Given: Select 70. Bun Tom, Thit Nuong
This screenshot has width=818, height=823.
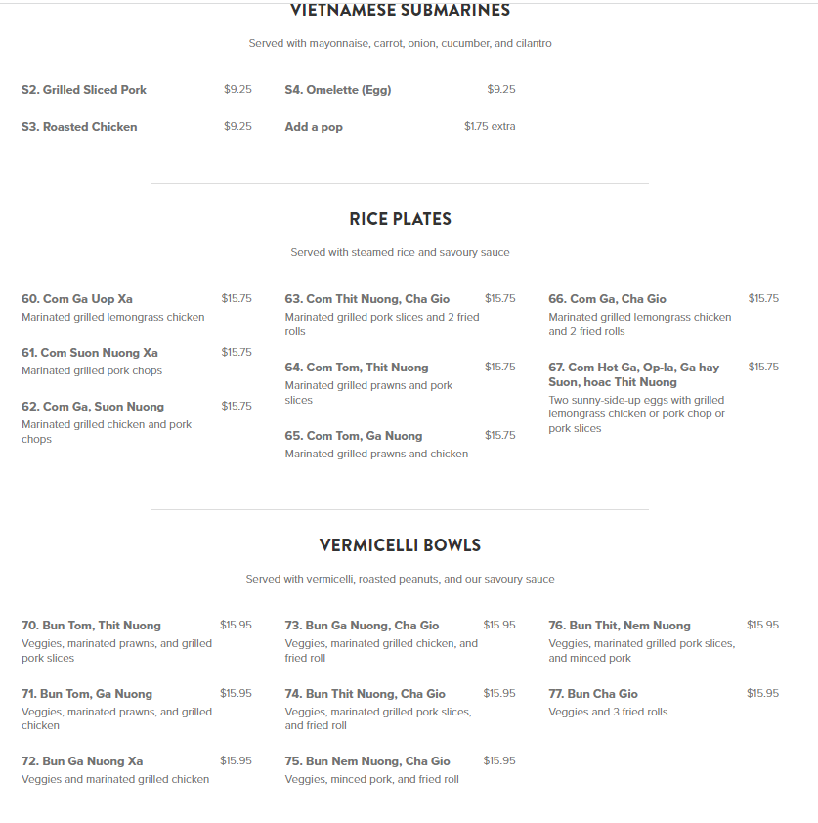Looking at the screenshot, I should [x=91, y=626].
